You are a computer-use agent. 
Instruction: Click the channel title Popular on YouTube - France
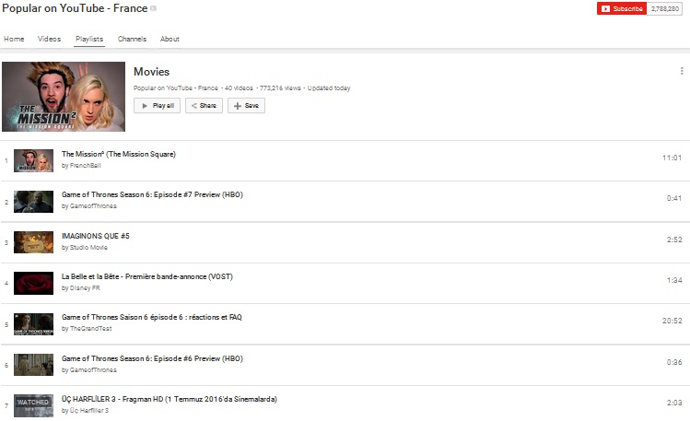click(75, 8)
